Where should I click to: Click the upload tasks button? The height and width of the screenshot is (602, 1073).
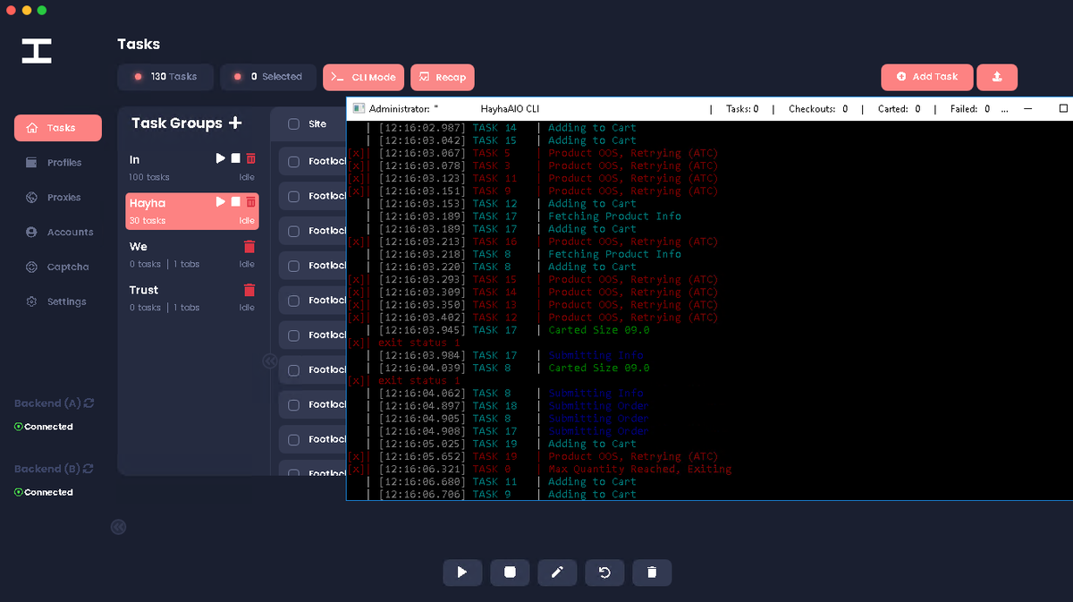coord(997,77)
